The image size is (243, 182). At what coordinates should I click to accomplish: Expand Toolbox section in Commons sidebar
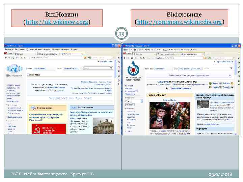tap(129, 131)
